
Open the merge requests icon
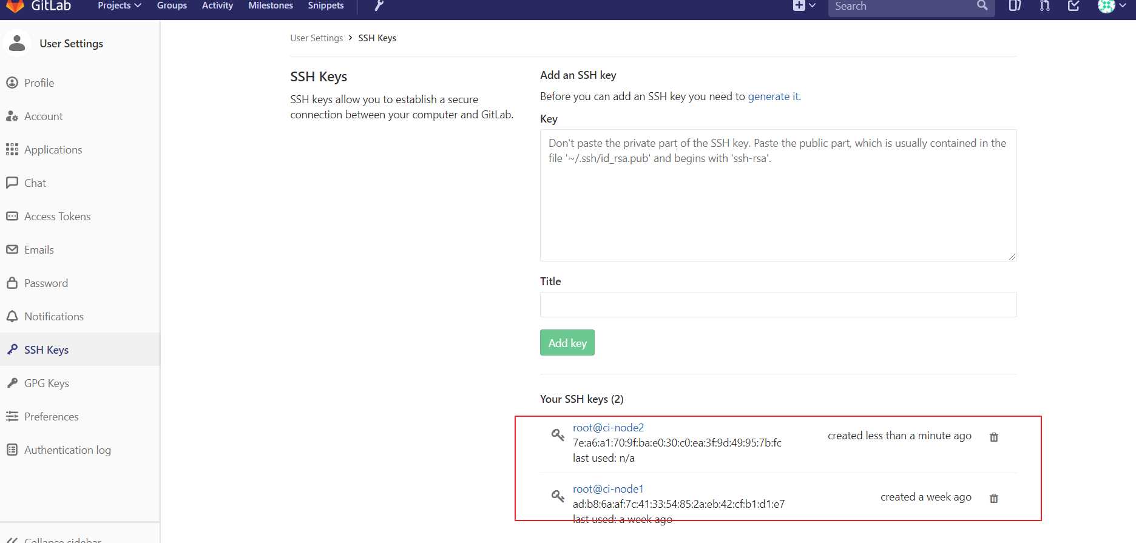pos(1044,6)
